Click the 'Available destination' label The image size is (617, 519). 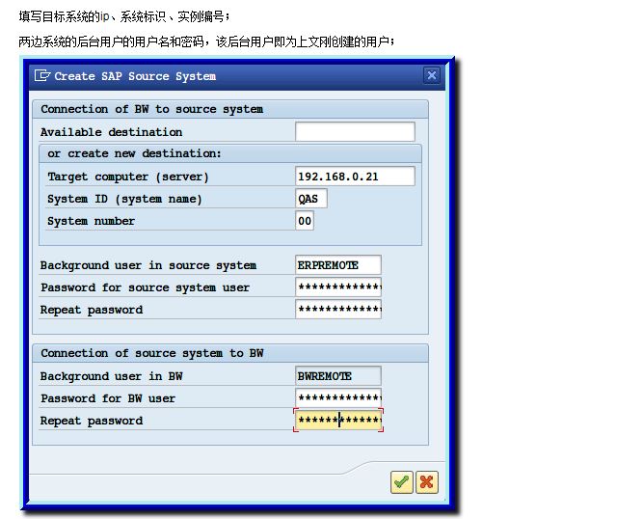pyautogui.click(x=112, y=132)
